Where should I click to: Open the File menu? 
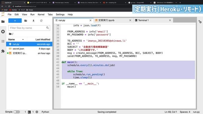click(x=10, y=15)
